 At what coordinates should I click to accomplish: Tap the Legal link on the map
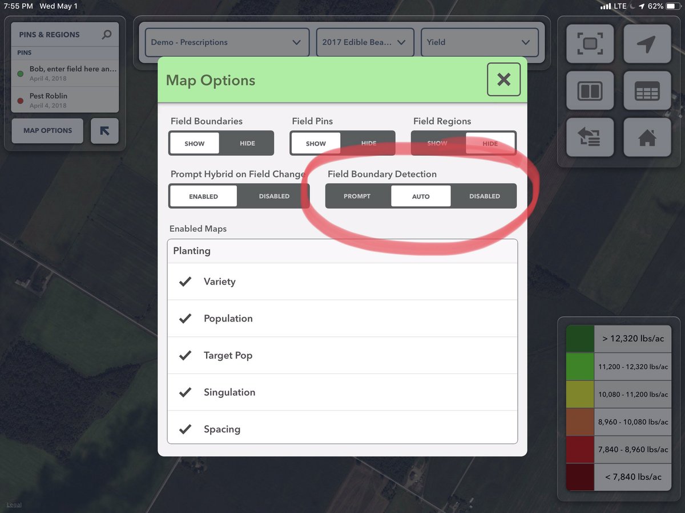[14, 505]
